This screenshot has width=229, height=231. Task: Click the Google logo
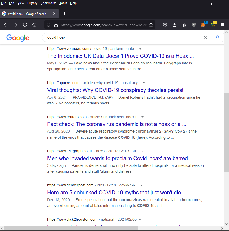(18, 38)
